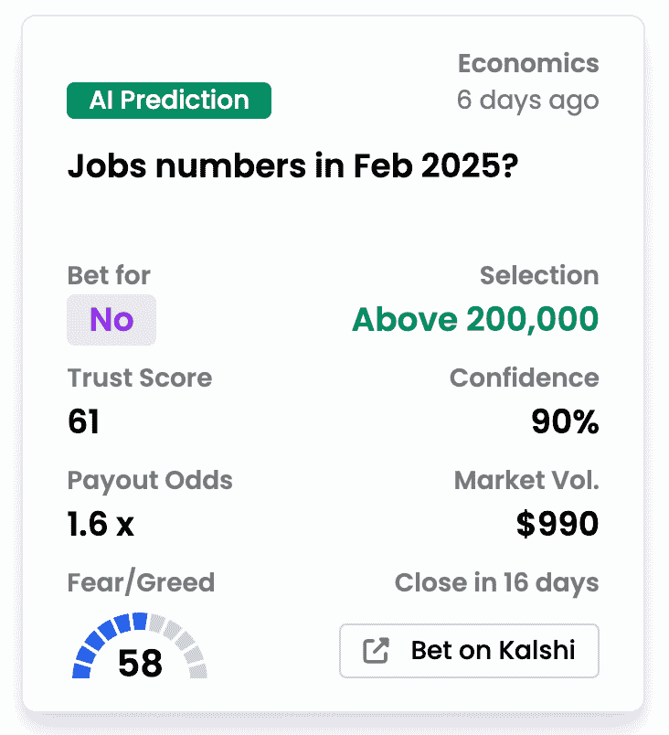The width and height of the screenshot is (669, 735).
Task: Click the Bet for label
Action: point(109,275)
